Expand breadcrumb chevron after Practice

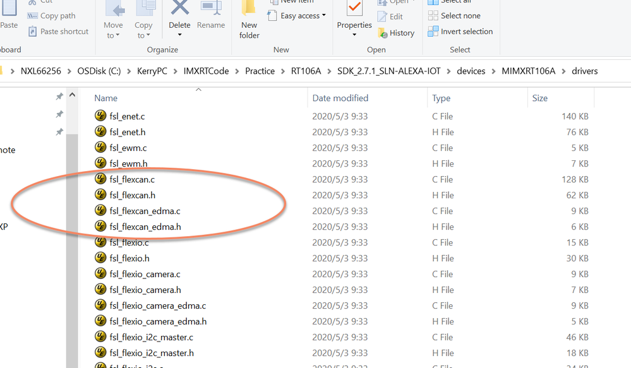283,71
